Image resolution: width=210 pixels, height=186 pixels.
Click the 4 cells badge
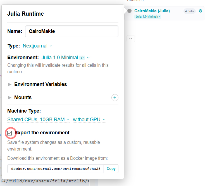tap(189, 11)
